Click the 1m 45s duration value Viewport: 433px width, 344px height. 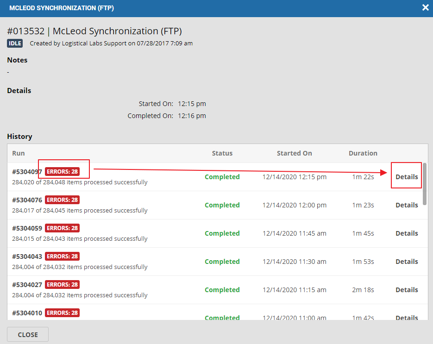[363, 233]
